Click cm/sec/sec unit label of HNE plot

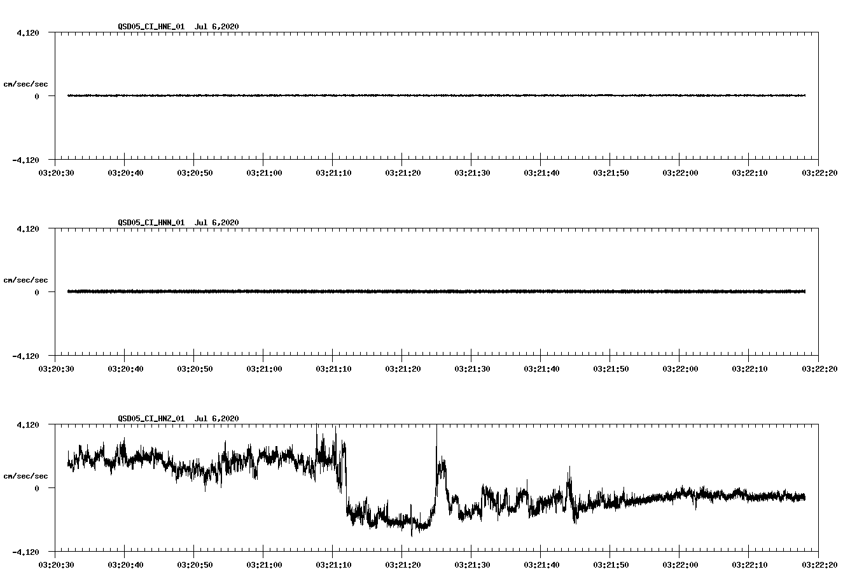pos(25,84)
